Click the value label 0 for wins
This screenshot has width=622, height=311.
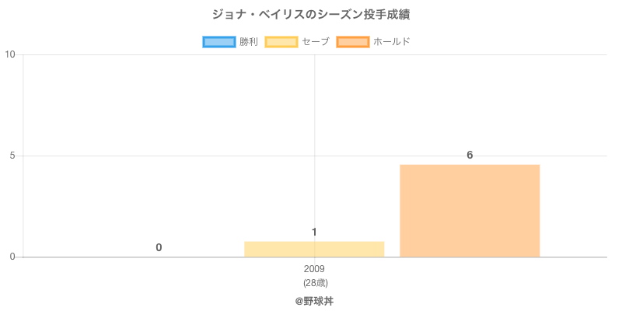159,247
